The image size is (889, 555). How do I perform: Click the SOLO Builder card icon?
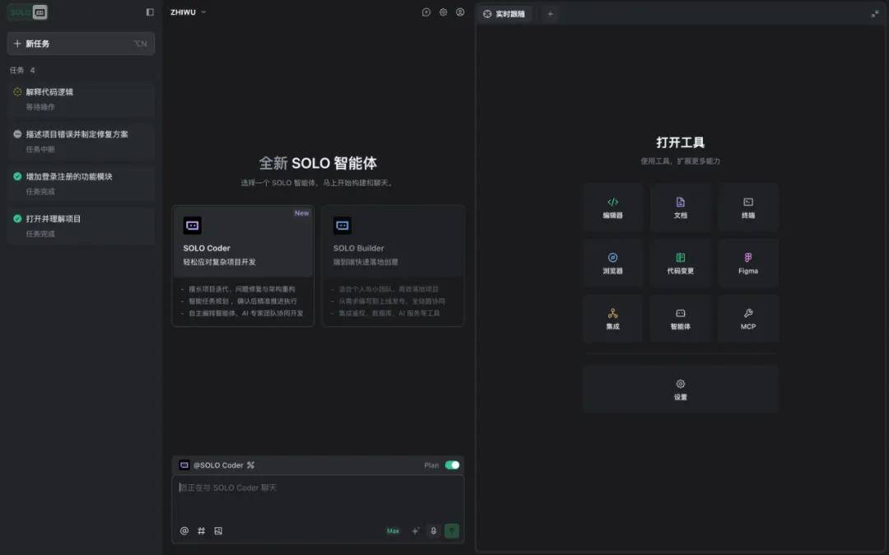[342, 225]
